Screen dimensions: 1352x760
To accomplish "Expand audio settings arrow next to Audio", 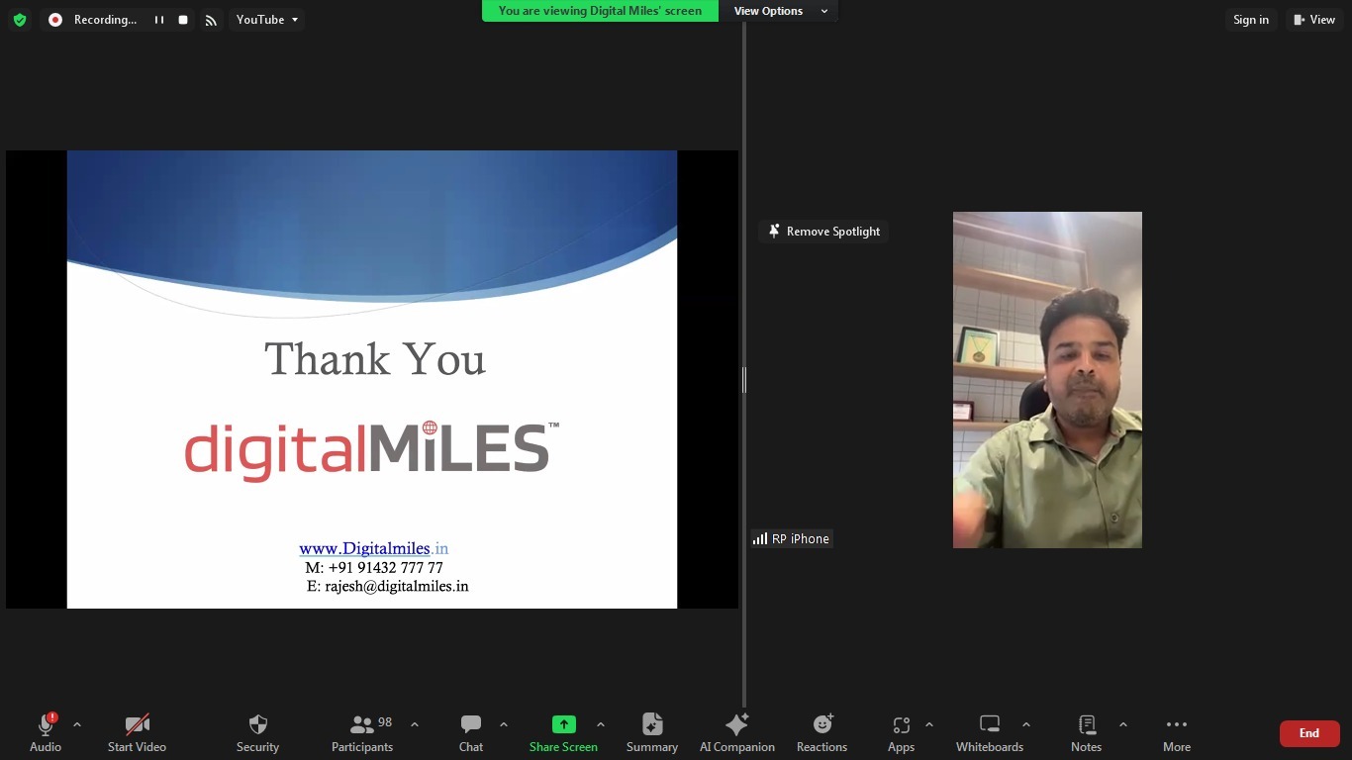I will pyautogui.click(x=77, y=724).
